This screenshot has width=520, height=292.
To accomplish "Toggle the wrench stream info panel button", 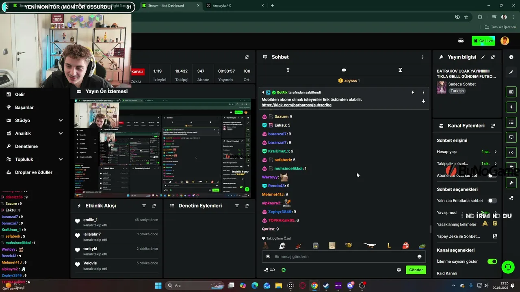I will pos(511,182).
